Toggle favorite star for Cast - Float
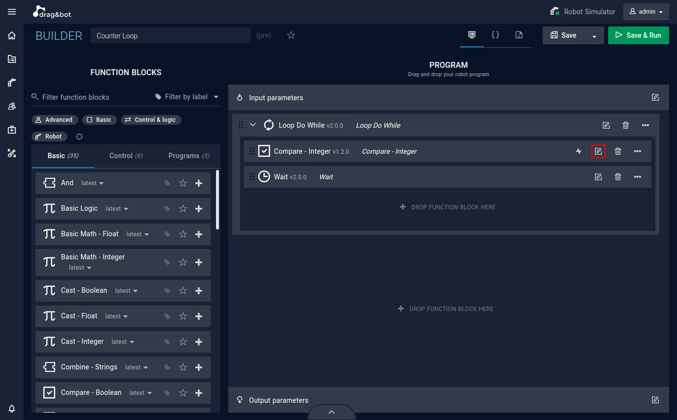Viewport: 677px width, 420px height. tap(183, 316)
